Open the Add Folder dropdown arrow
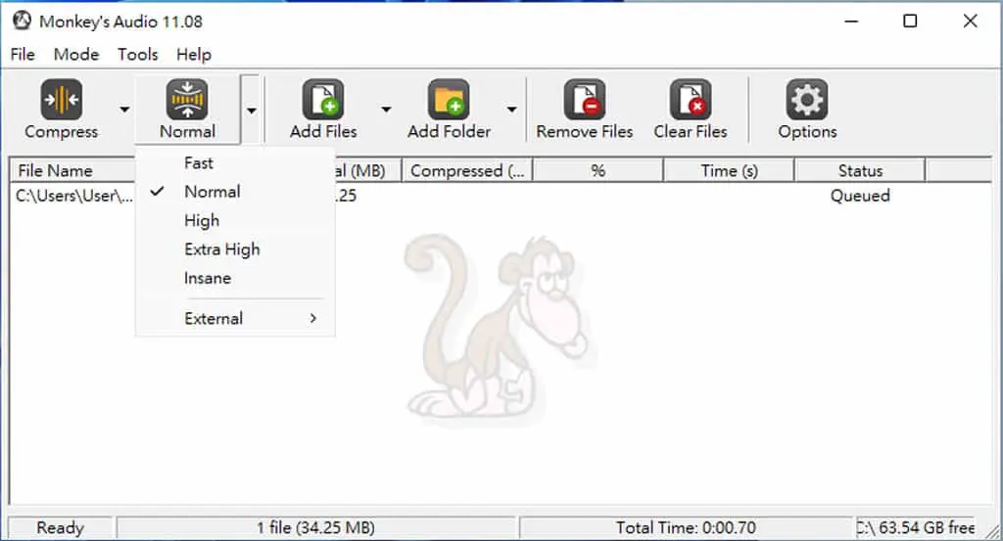Screen dimensions: 1003x541 pyautogui.click(x=511, y=110)
